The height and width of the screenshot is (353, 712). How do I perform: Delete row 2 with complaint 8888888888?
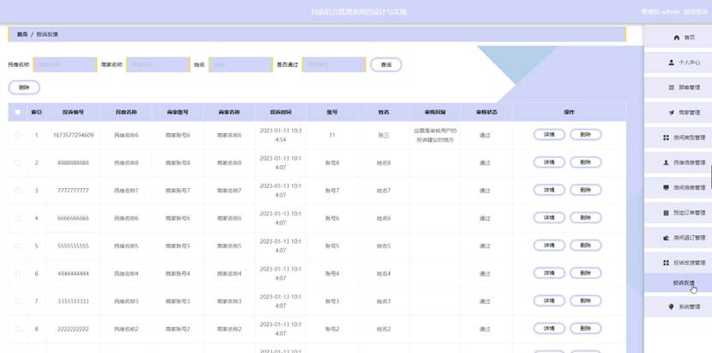pyautogui.click(x=586, y=162)
